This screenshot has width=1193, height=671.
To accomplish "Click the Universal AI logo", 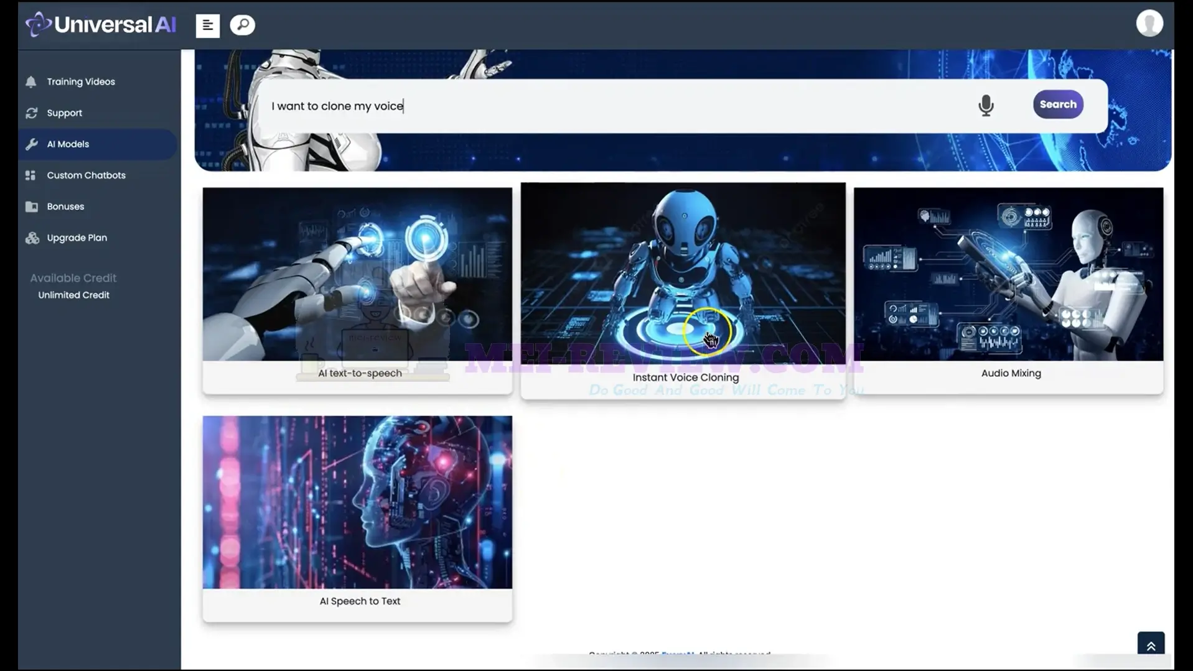I will (101, 25).
